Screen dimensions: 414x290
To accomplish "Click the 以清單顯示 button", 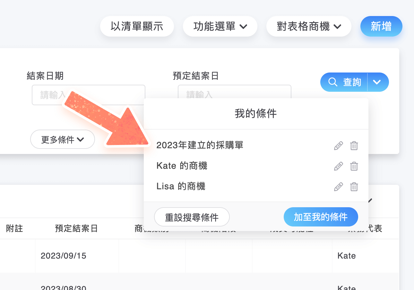I will pyautogui.click(x=137, y=26).
